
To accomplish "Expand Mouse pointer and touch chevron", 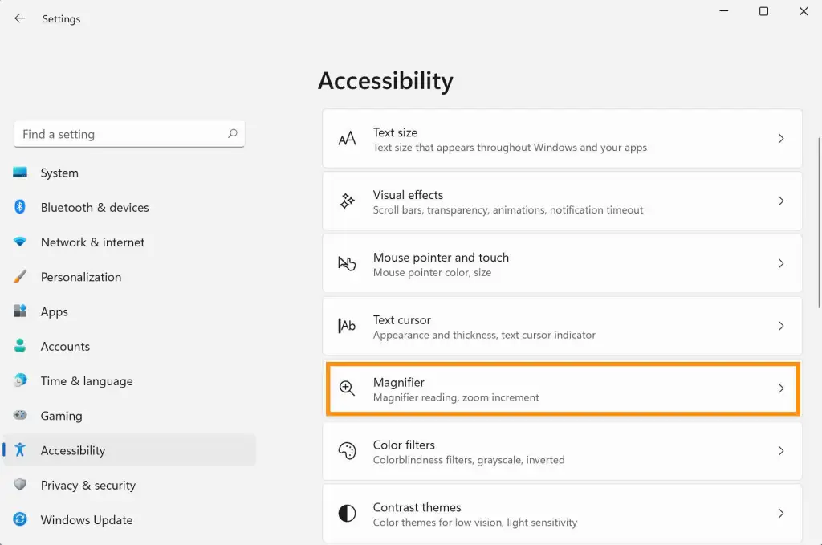I will coord(781,263).
